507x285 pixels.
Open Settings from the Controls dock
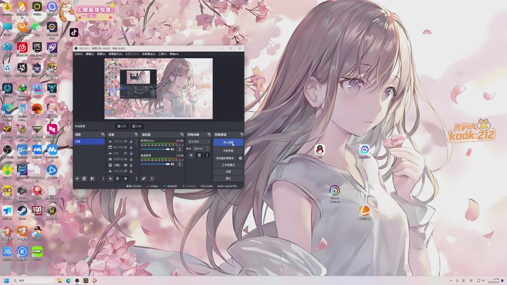228,172
